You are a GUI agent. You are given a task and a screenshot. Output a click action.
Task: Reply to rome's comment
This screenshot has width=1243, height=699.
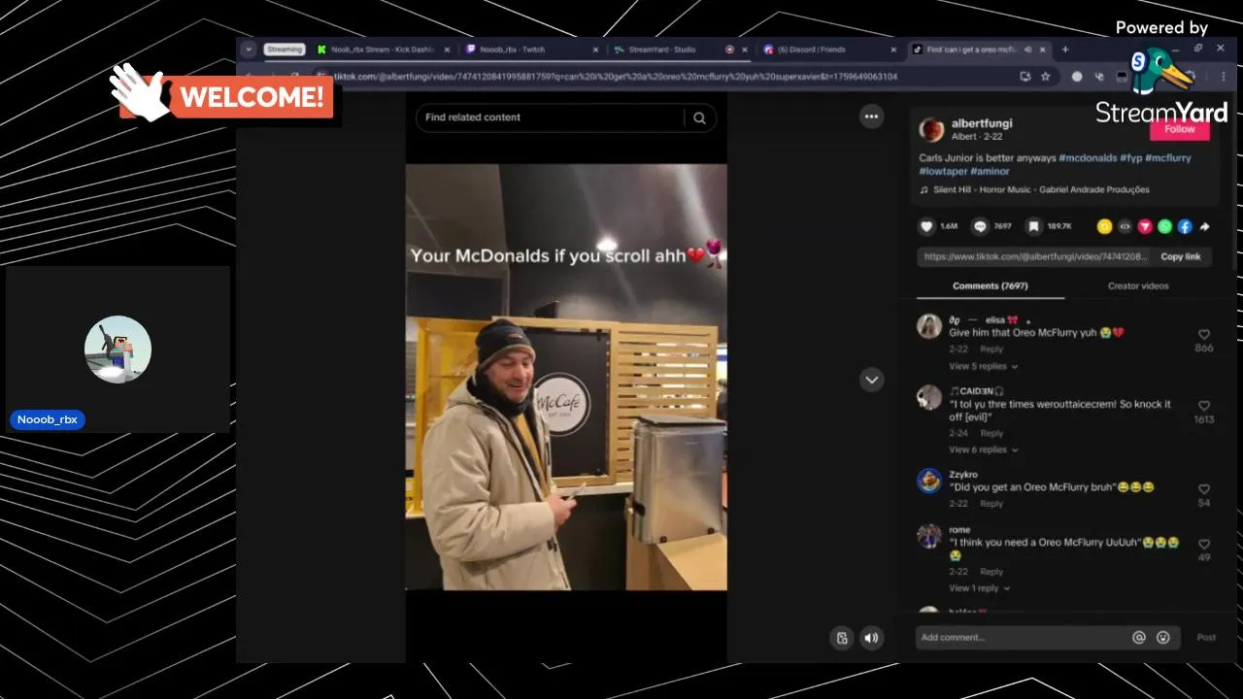(x=991, y=572)
